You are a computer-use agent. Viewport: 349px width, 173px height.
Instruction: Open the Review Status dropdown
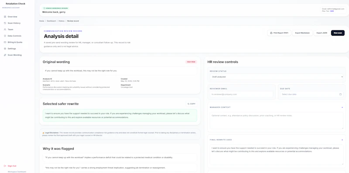[x=277, y=77]
